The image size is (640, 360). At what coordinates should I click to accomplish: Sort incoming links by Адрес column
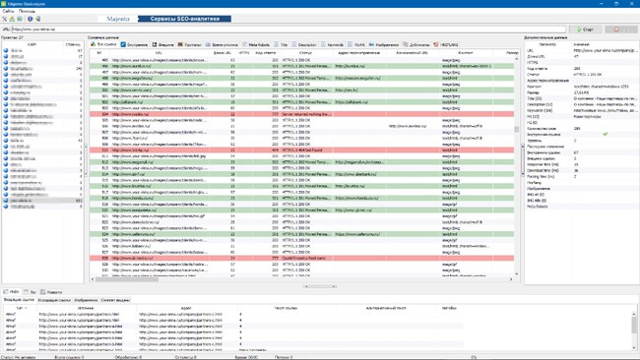(x=186, y=308)
